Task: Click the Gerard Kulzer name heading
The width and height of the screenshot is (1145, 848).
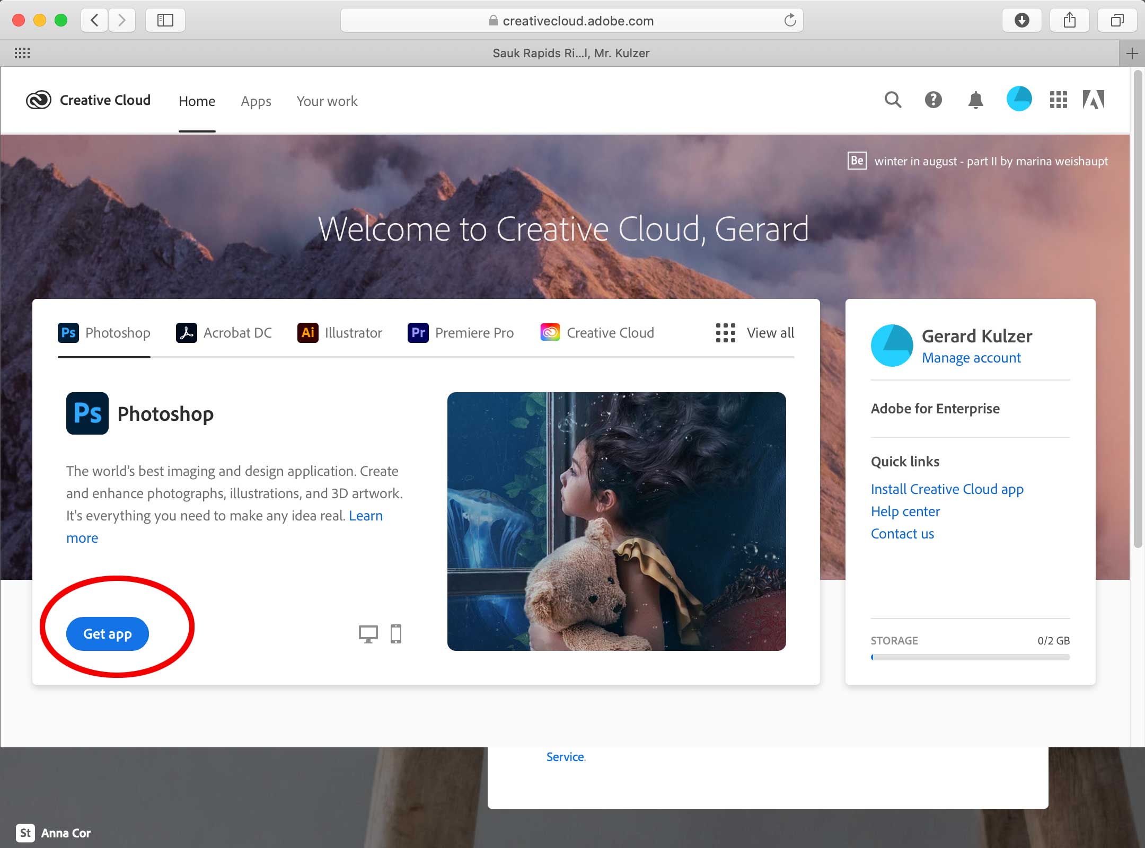Action: coord(977,336)
